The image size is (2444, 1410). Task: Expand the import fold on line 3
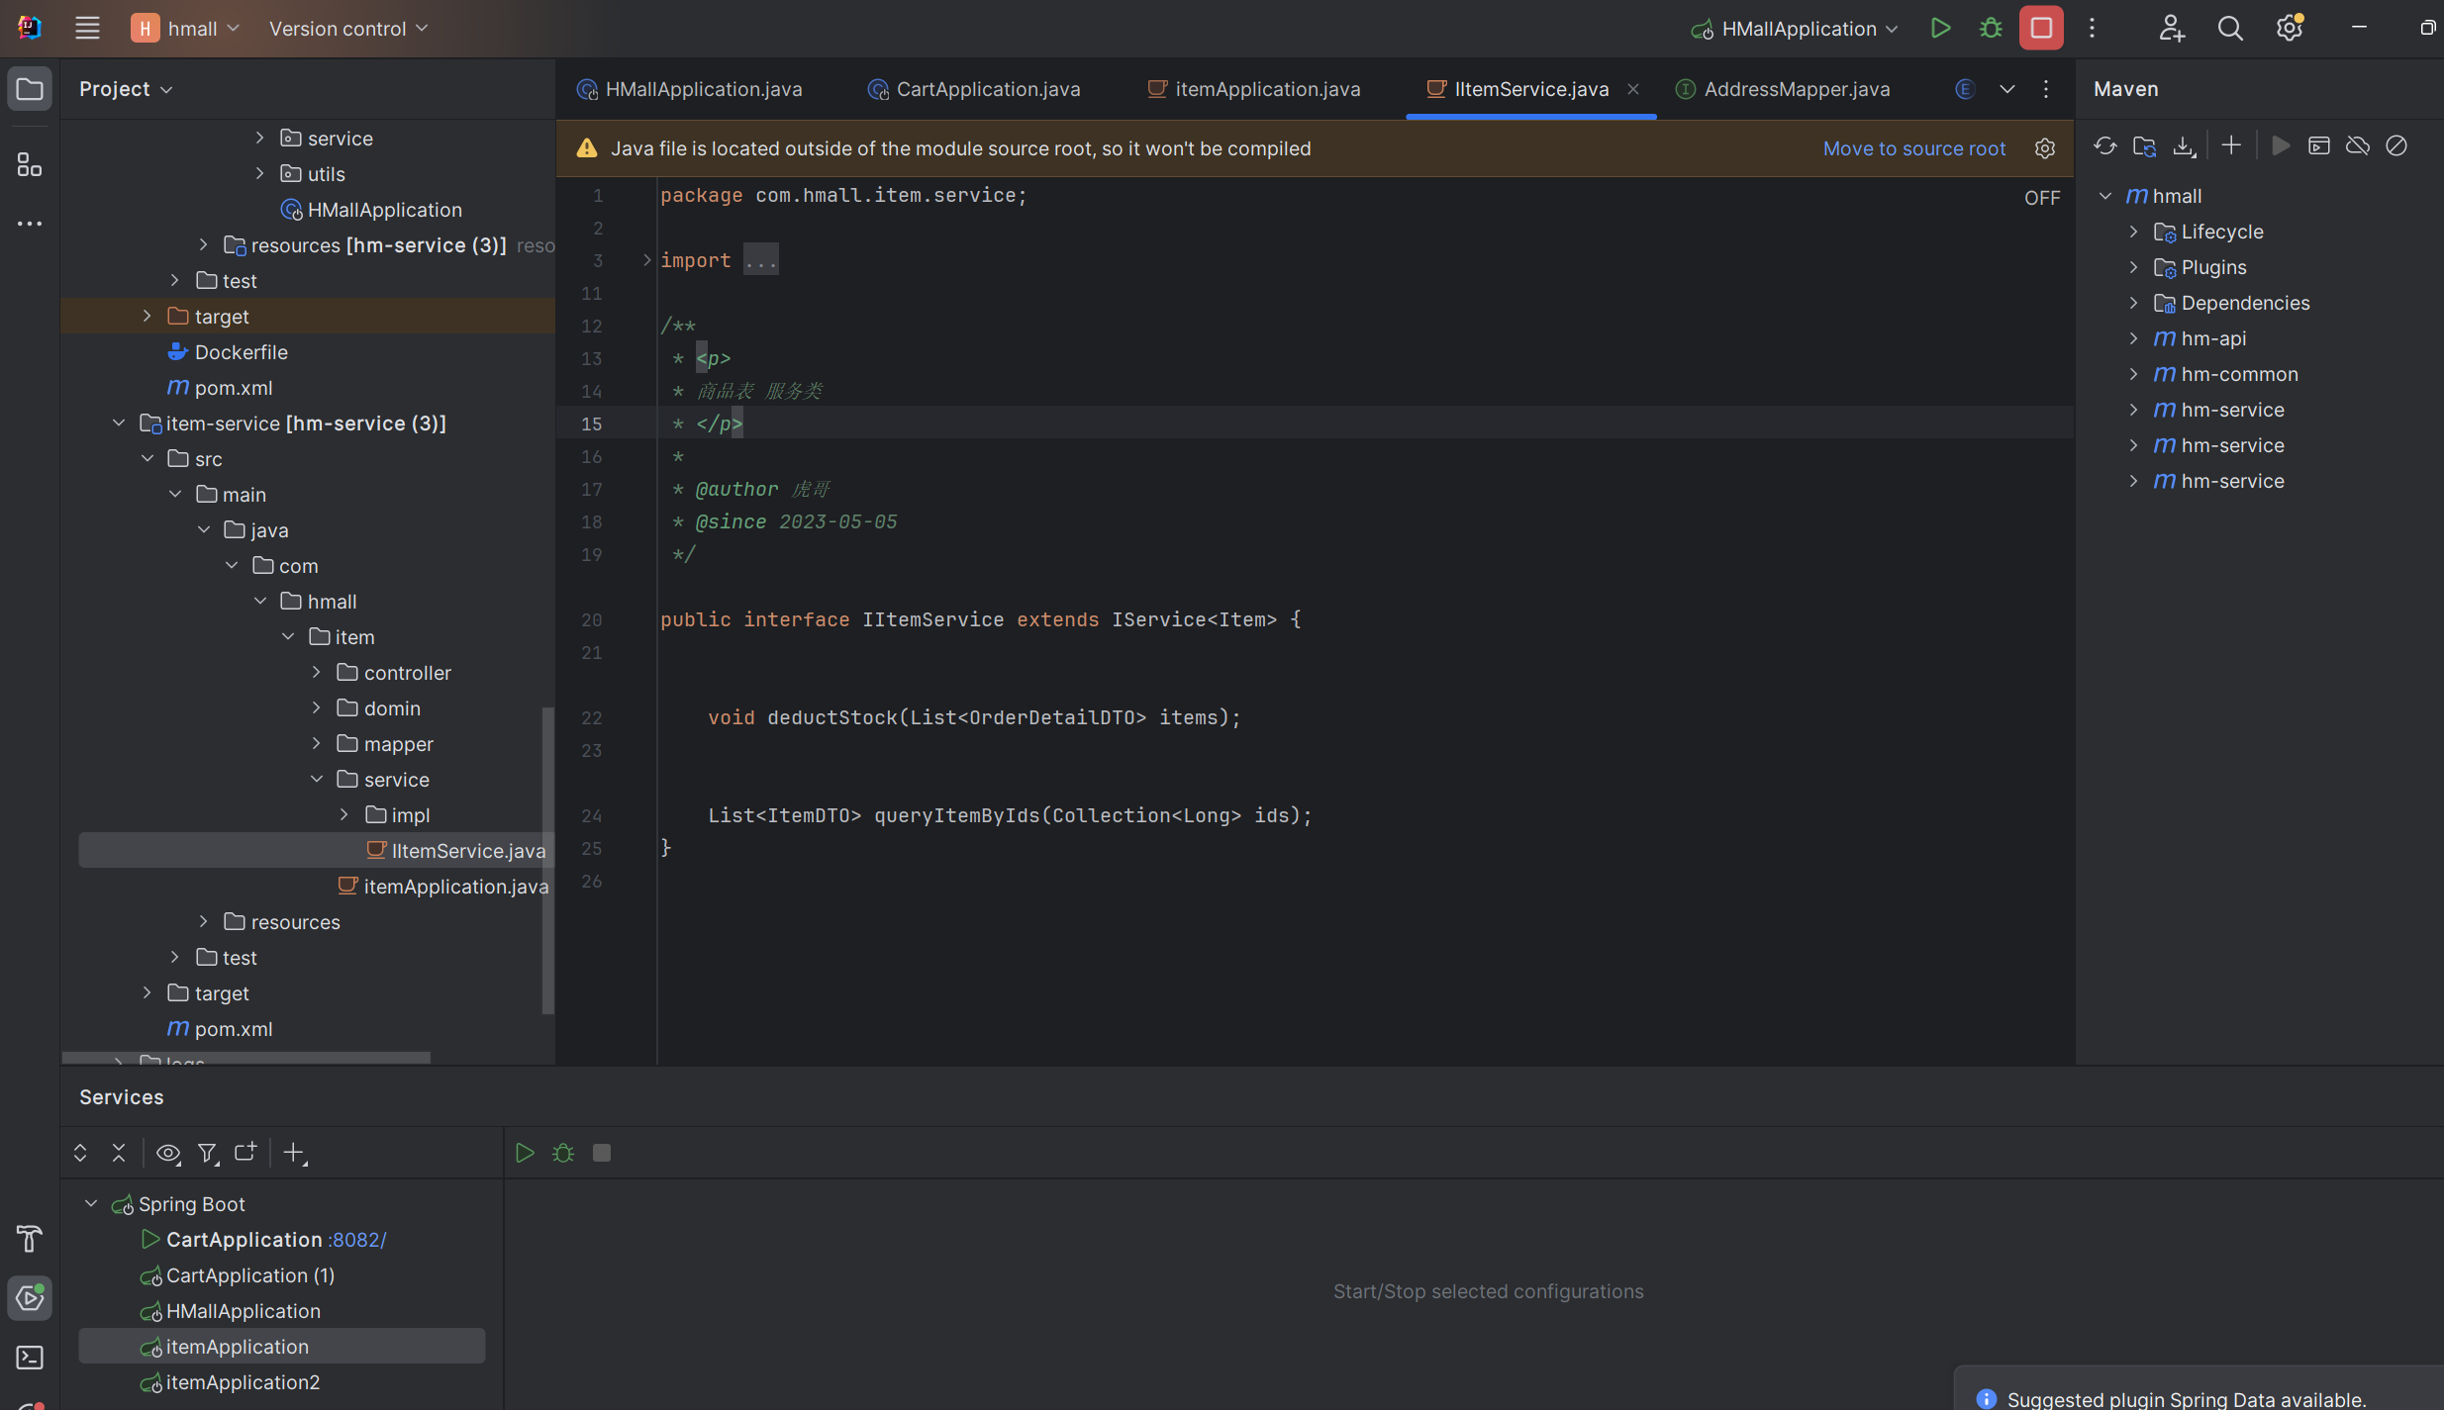tap(646, 260)
